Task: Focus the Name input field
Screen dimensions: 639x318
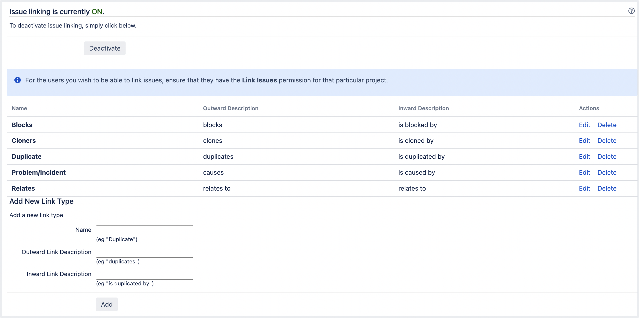Action: pos(144,230)
